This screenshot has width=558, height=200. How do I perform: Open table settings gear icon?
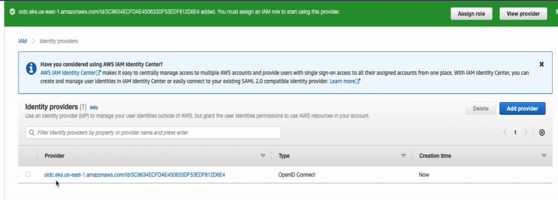tap(542, 133)
